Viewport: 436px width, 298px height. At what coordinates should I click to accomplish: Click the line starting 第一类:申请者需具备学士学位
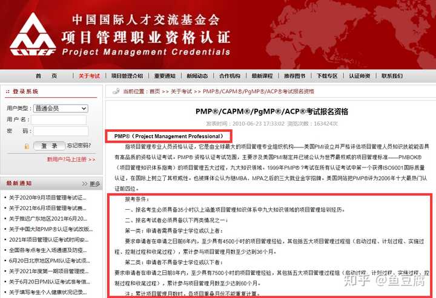(x=174, y=231)
